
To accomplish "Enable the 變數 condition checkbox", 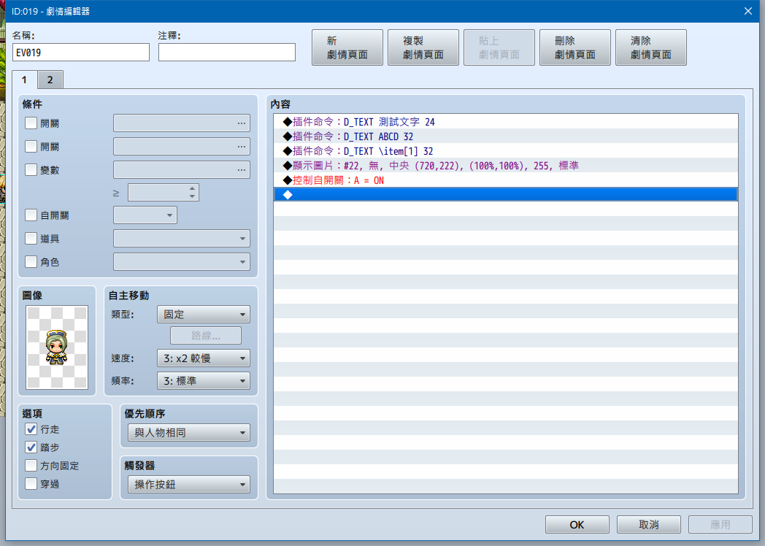I will coord(31,170).
